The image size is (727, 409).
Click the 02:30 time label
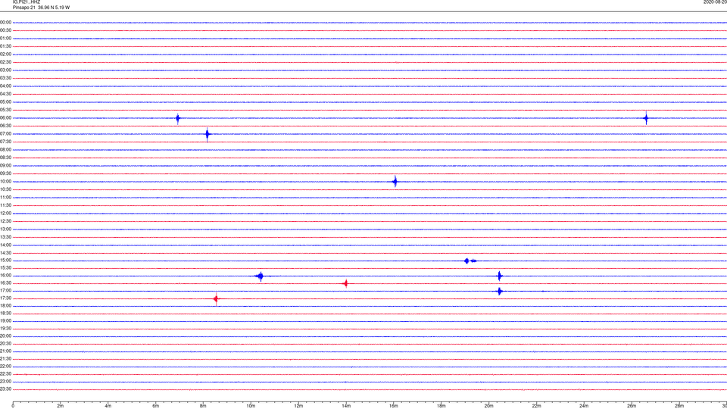[x=5, y=62]
